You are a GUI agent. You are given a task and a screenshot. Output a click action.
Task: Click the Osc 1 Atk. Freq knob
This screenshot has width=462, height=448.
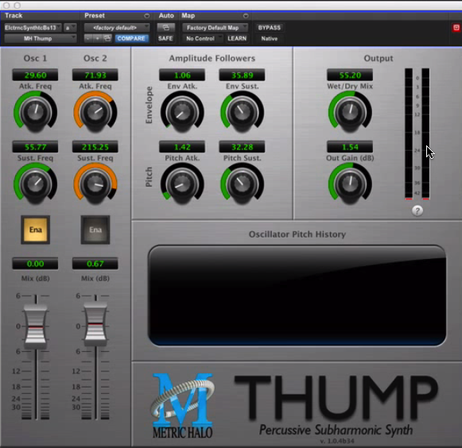pyautogui.click(x=35, y=112)
